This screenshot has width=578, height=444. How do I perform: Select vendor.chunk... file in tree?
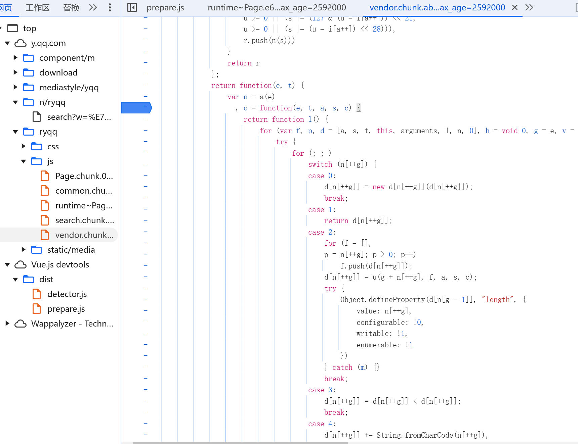tap(84, 235)
